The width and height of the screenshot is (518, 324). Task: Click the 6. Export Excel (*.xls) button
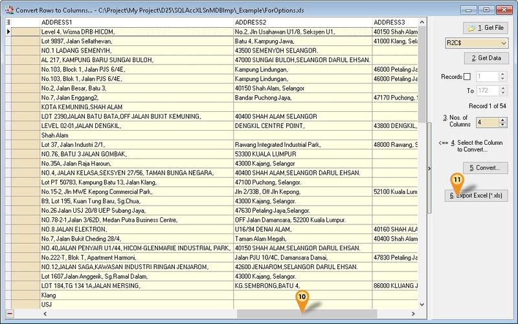[x=477, y=195]
